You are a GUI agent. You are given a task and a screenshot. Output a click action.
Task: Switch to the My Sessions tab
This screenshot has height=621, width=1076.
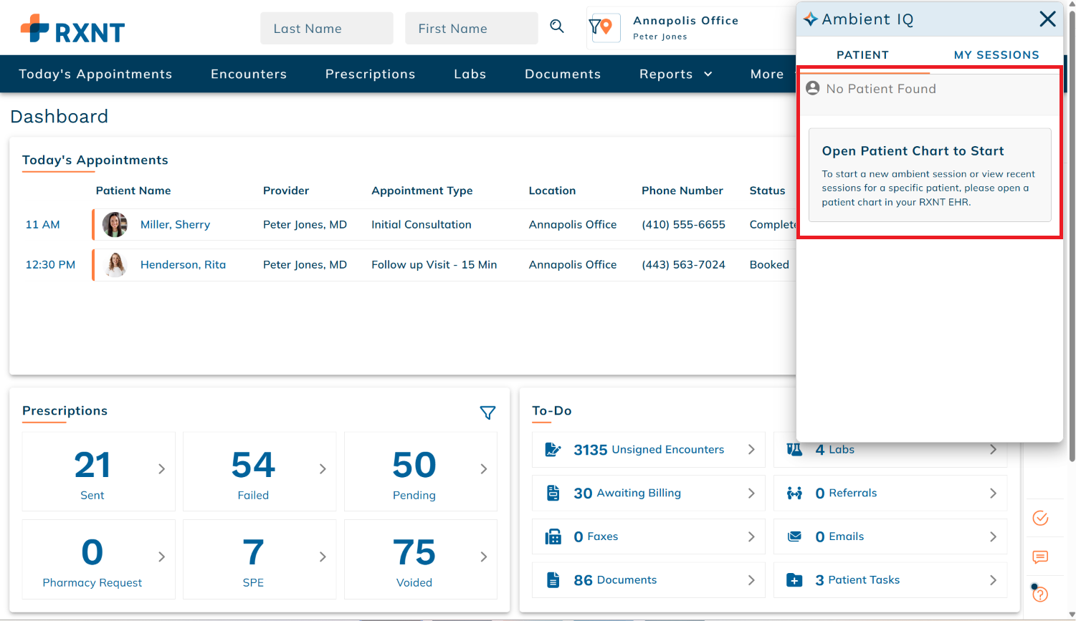[x=996, y=54]
